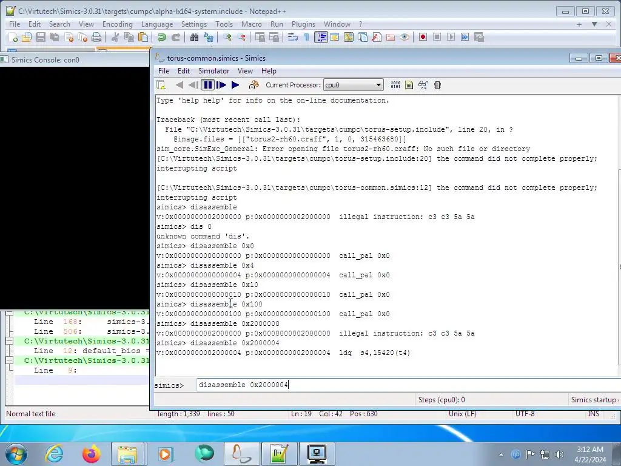This screenshot has height=466, width=621.
Task: Toggle Show All Characters pilcrow icon
Action: 306,37
